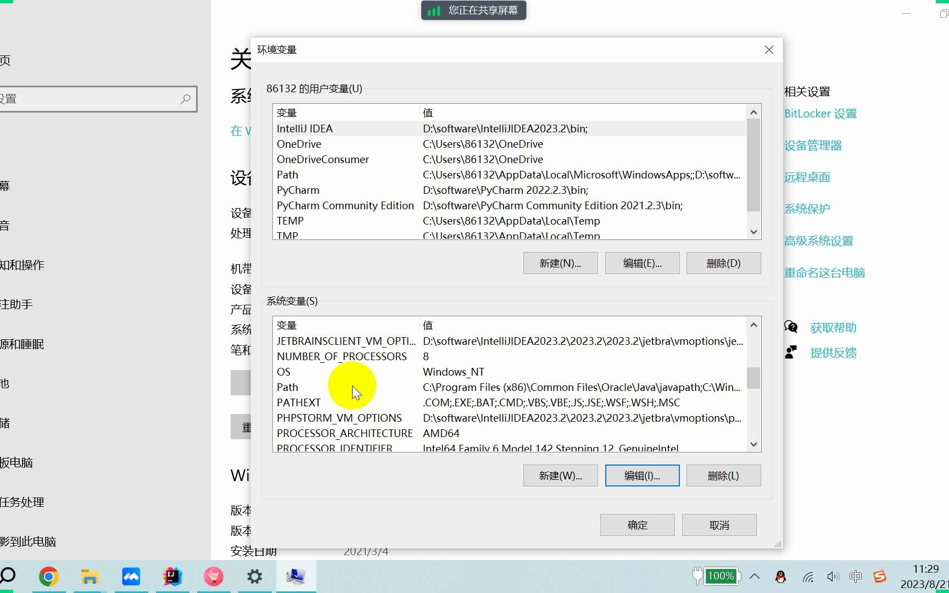
Task: Click the battery 100% tray indicator
Action: click(717, 576)
